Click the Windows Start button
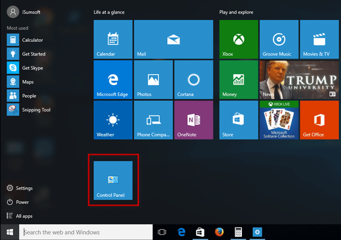Screen dimensions: 341x240 tap(9, 232)
